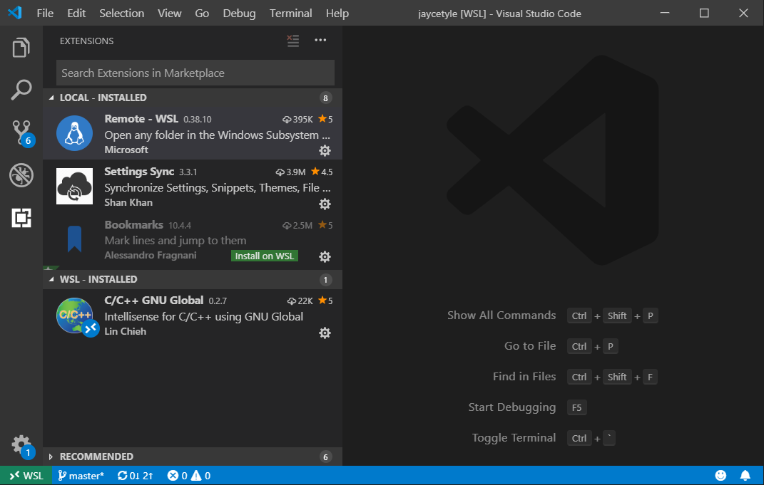Open errors and warnings count in status bar
Screen dimensions: 764x485
[189, 475]
